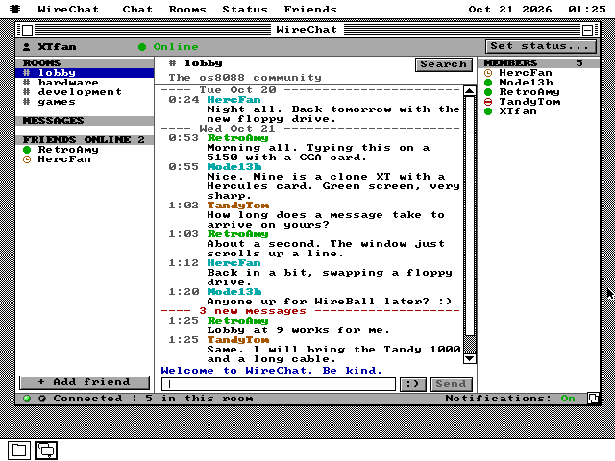This screenshot has height=461, width=615.
Task: Click the XTfan user profile icon
Action: (26, 47)
